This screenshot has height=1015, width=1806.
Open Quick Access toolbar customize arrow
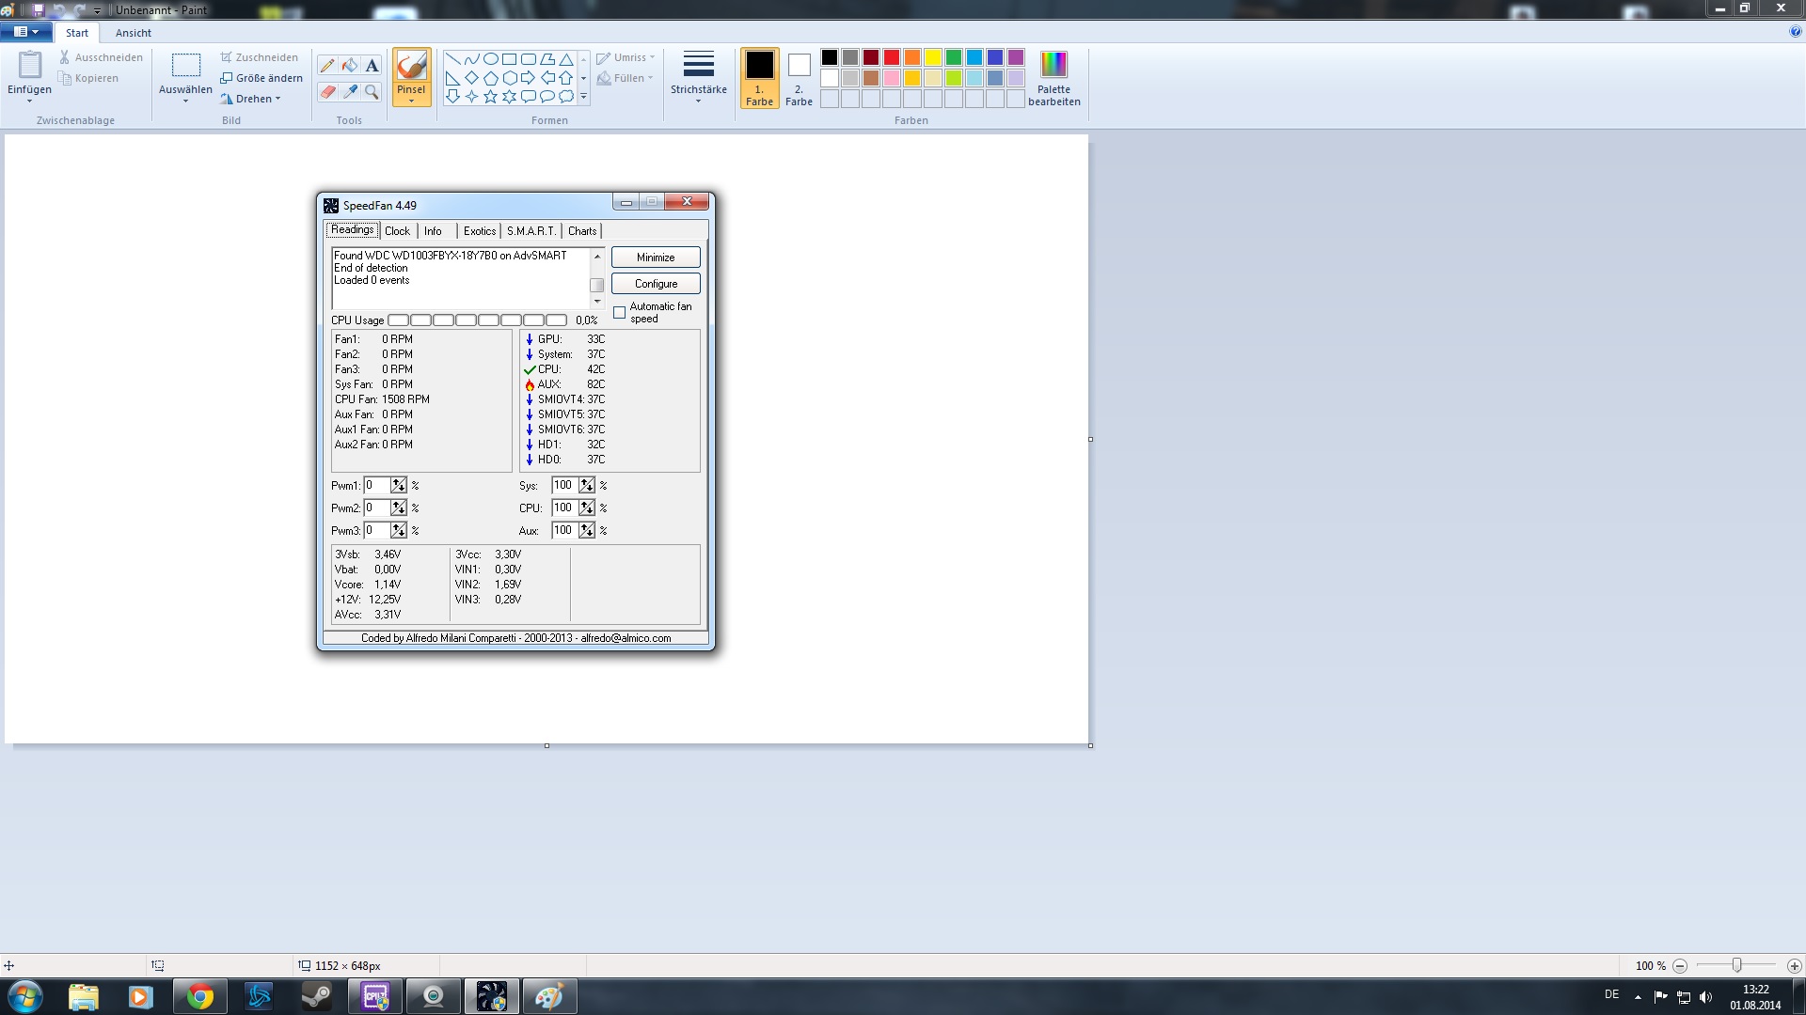(97, 10)
